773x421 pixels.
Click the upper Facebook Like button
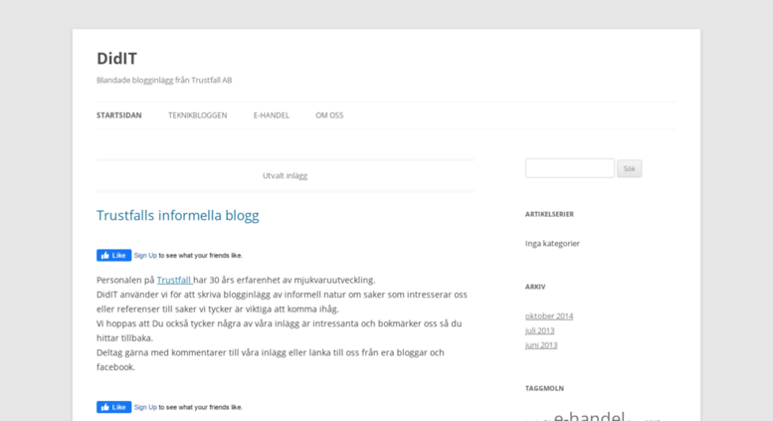point(113,256)
